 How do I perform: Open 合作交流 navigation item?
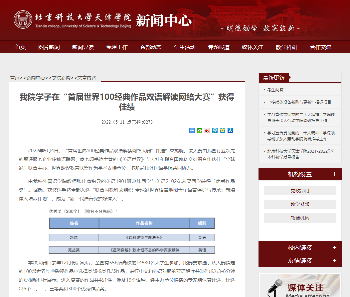tap(320, 47)
